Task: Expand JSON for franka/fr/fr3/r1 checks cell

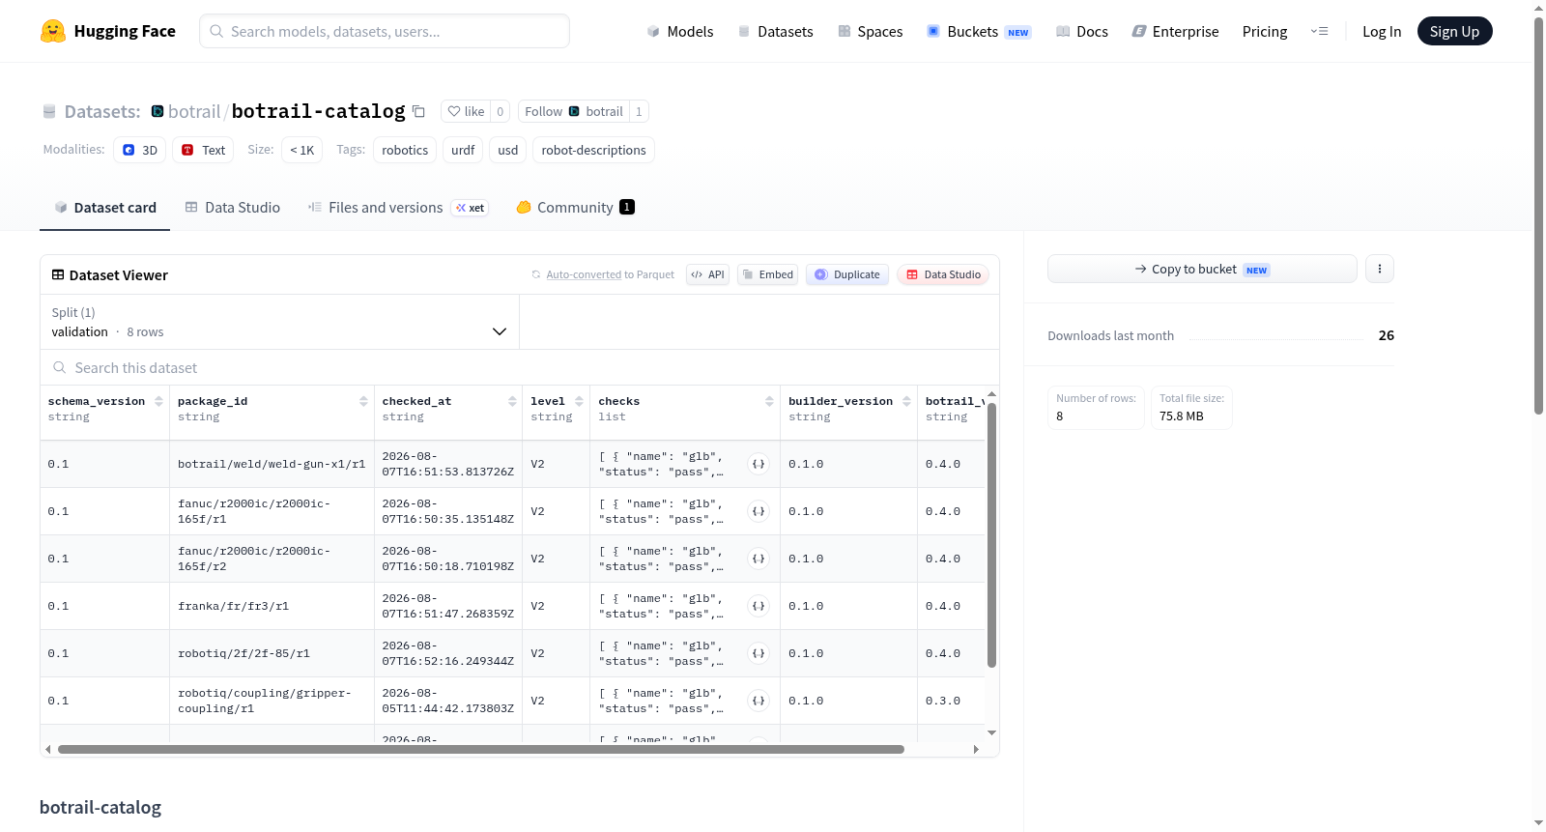Action: point(759,606)
